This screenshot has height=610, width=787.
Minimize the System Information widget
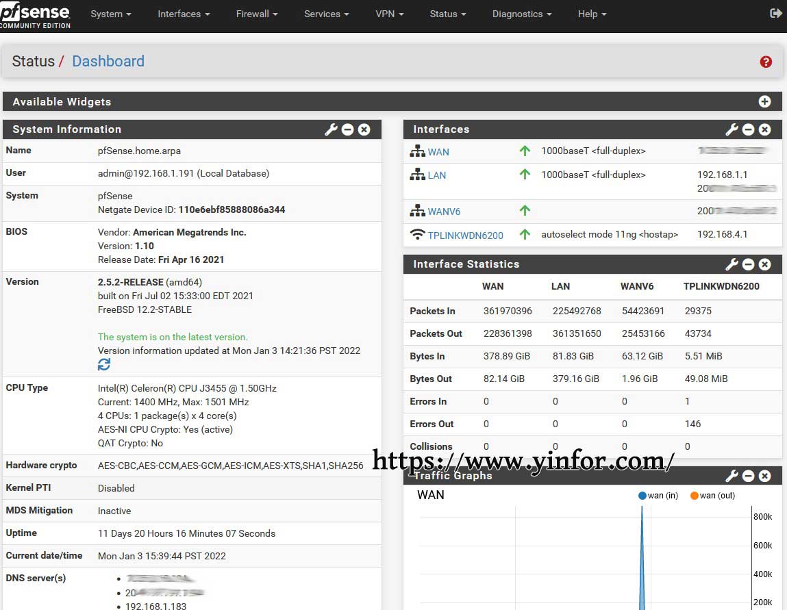[348, 129]
